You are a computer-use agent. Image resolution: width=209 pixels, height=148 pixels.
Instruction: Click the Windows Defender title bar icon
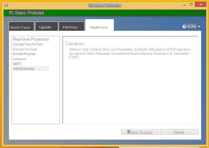tap(6, 5)
